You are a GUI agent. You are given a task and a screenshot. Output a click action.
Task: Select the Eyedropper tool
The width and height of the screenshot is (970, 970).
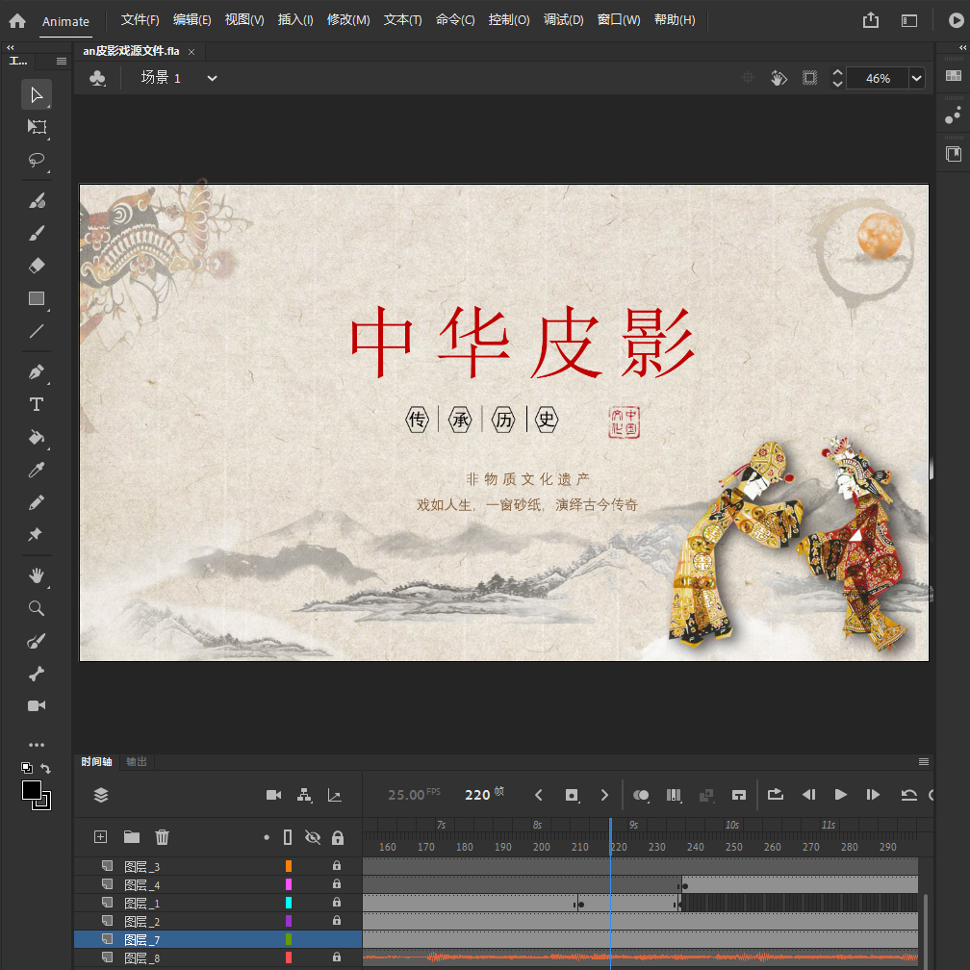[x=37, y=471]
